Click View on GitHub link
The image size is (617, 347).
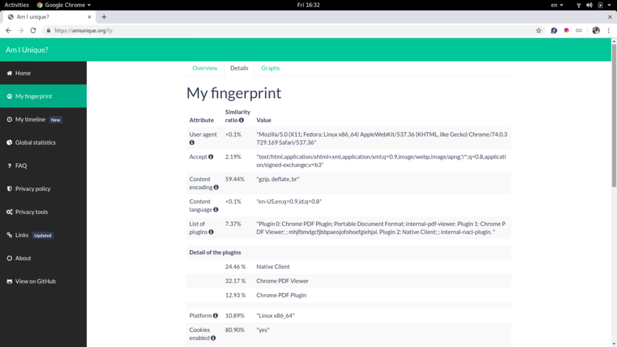pos(35,281)
